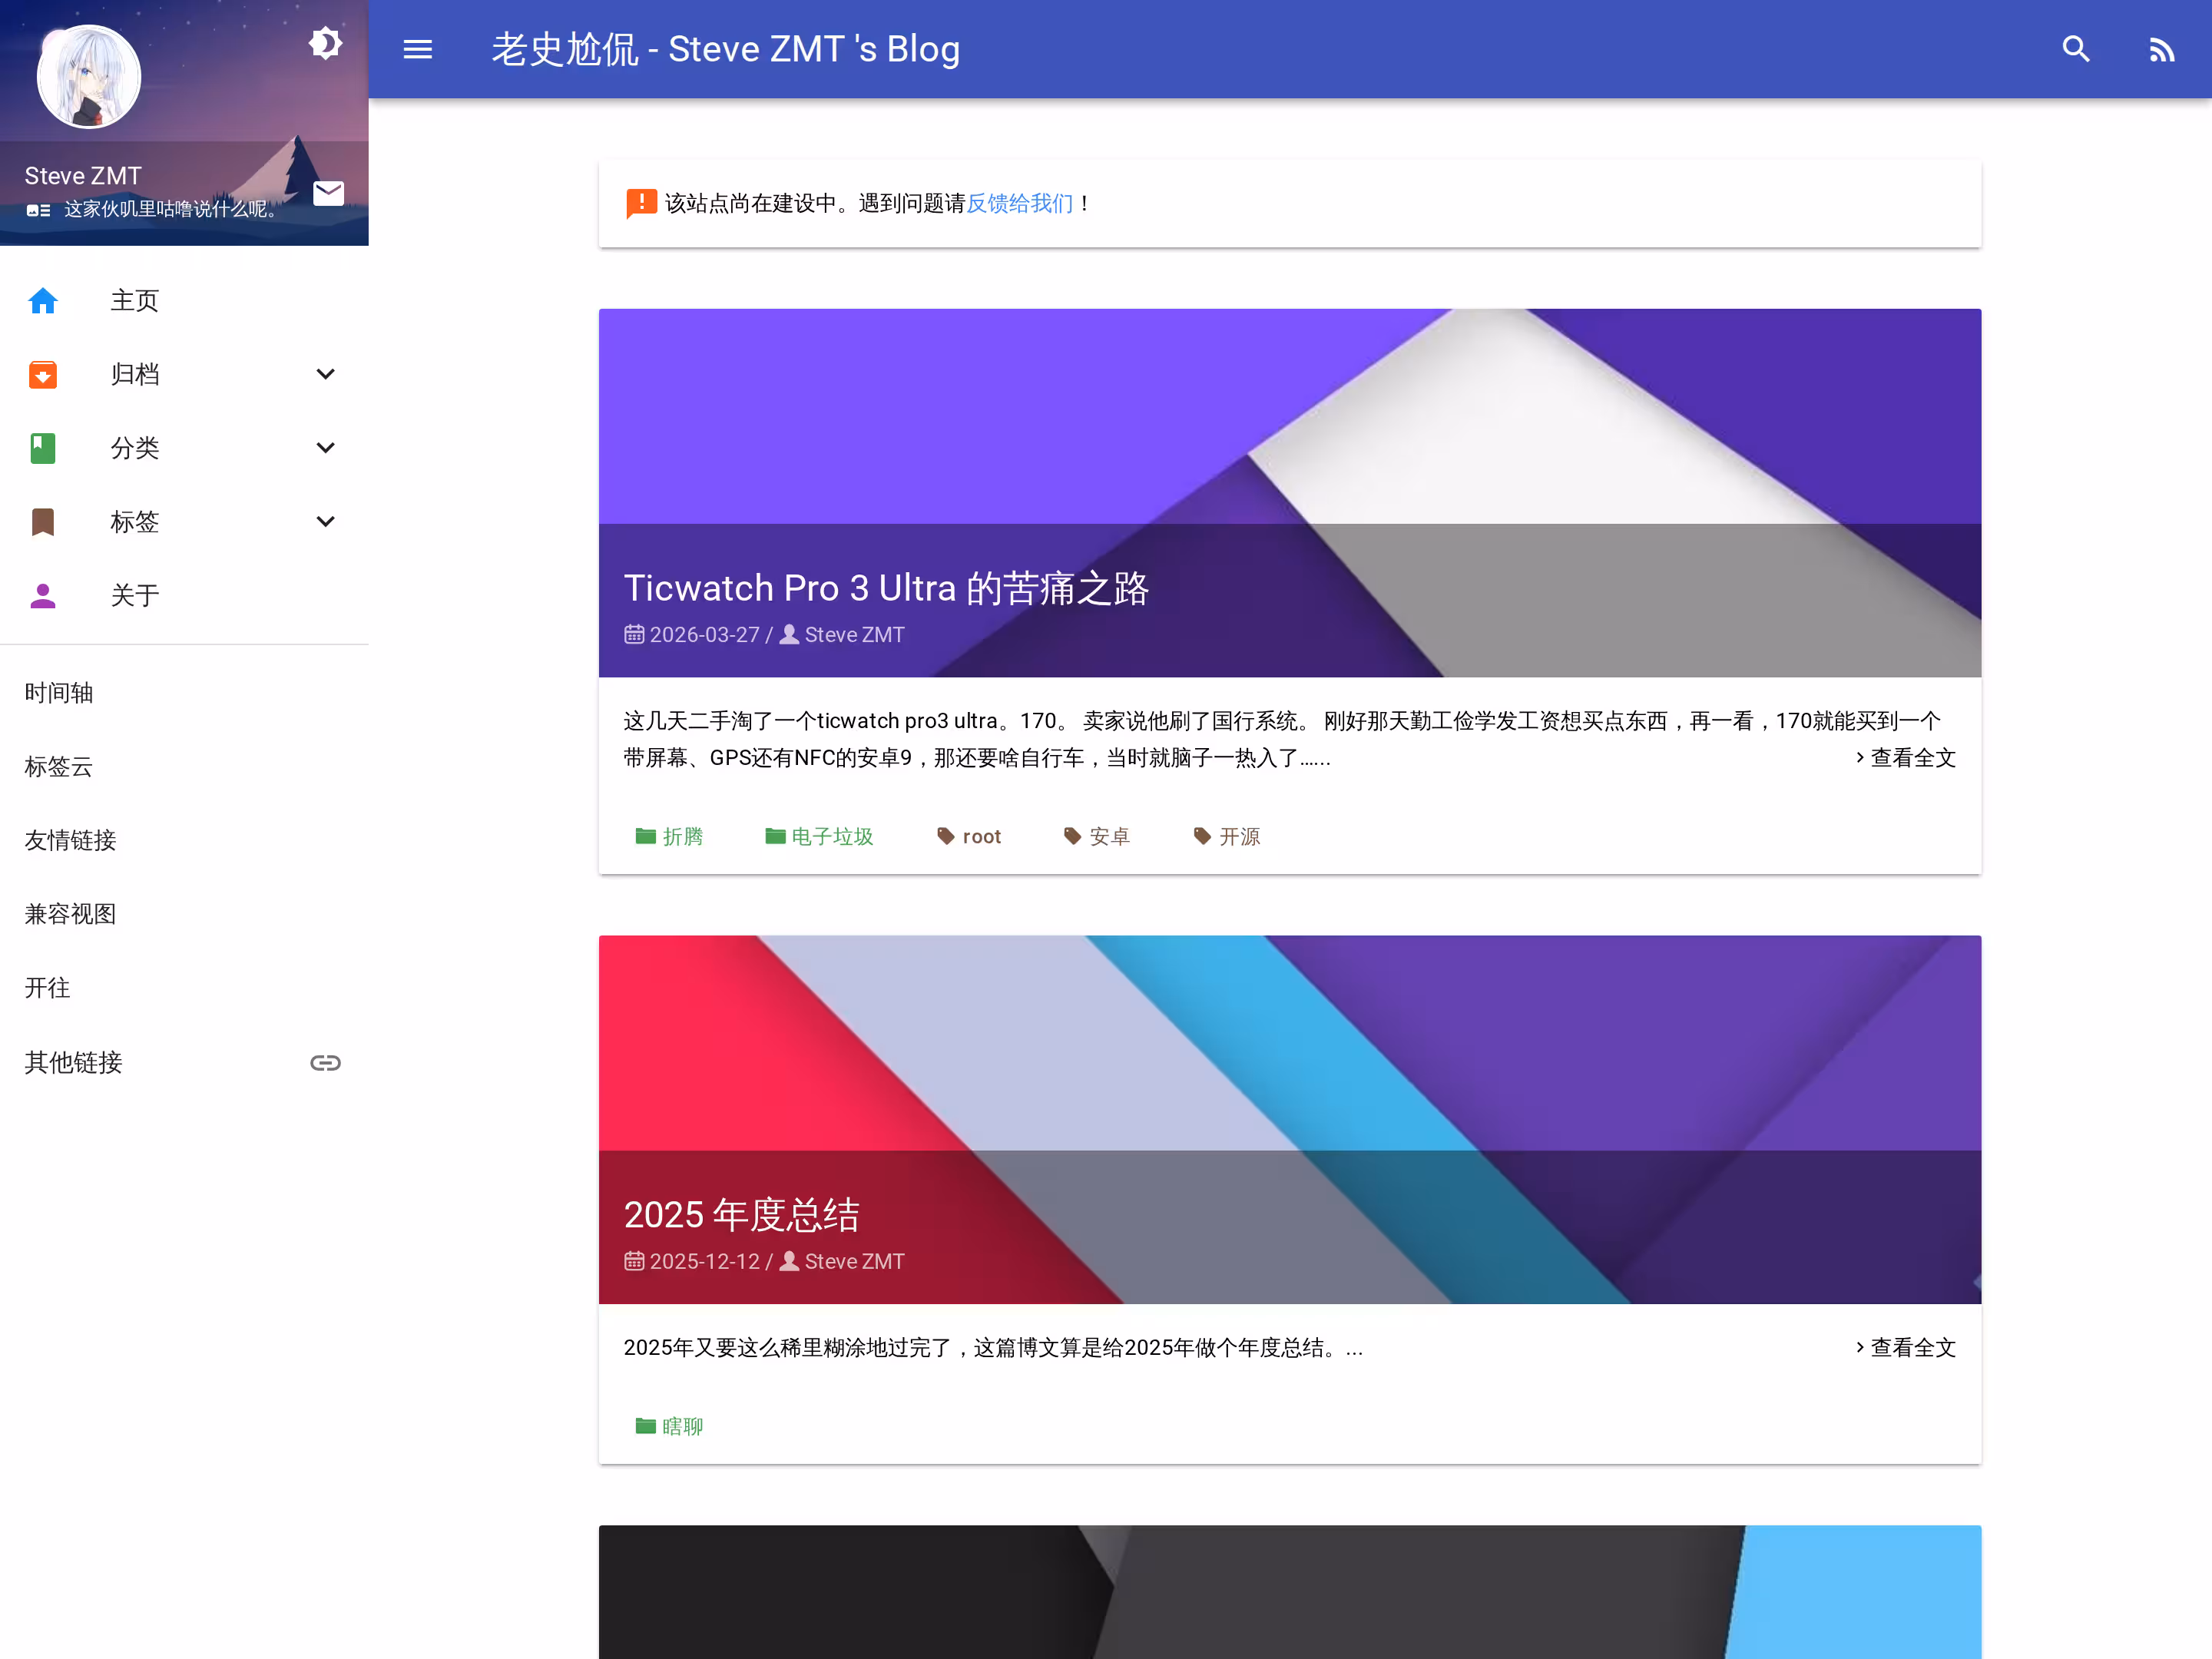Viewport: 2212px width, 1659px height.
Task: Toggle dark mode with the brightness icon
Action: [x=325, y=44]
